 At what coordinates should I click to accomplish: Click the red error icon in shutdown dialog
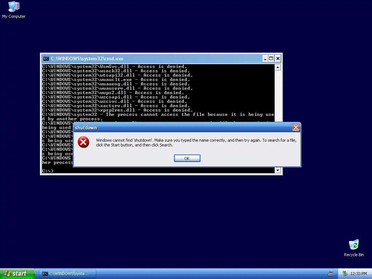point(84,142)
